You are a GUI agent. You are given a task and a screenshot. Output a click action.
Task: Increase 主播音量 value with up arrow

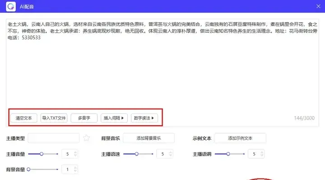point(75,152)
